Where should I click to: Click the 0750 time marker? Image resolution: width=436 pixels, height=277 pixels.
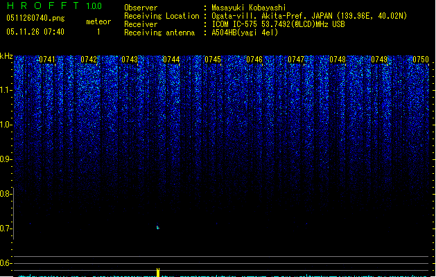pos(421,60)
